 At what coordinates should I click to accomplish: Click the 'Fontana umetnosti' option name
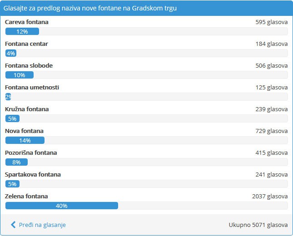(32, 88)
